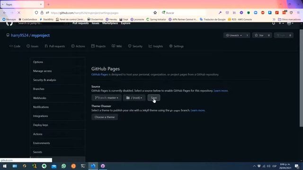Image resolution: width=303 pixels, height=170 pixels.
Task: Star the myproject repository
Action: [x=259, y=35]
